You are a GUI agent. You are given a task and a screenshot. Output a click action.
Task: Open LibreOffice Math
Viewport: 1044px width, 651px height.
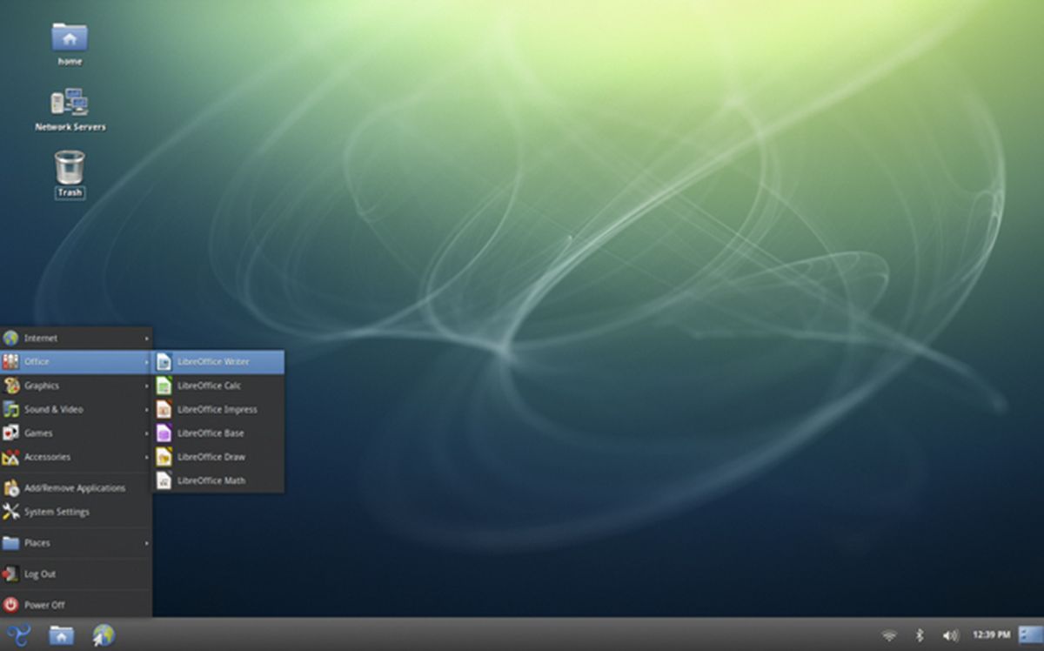click(211, 480)
